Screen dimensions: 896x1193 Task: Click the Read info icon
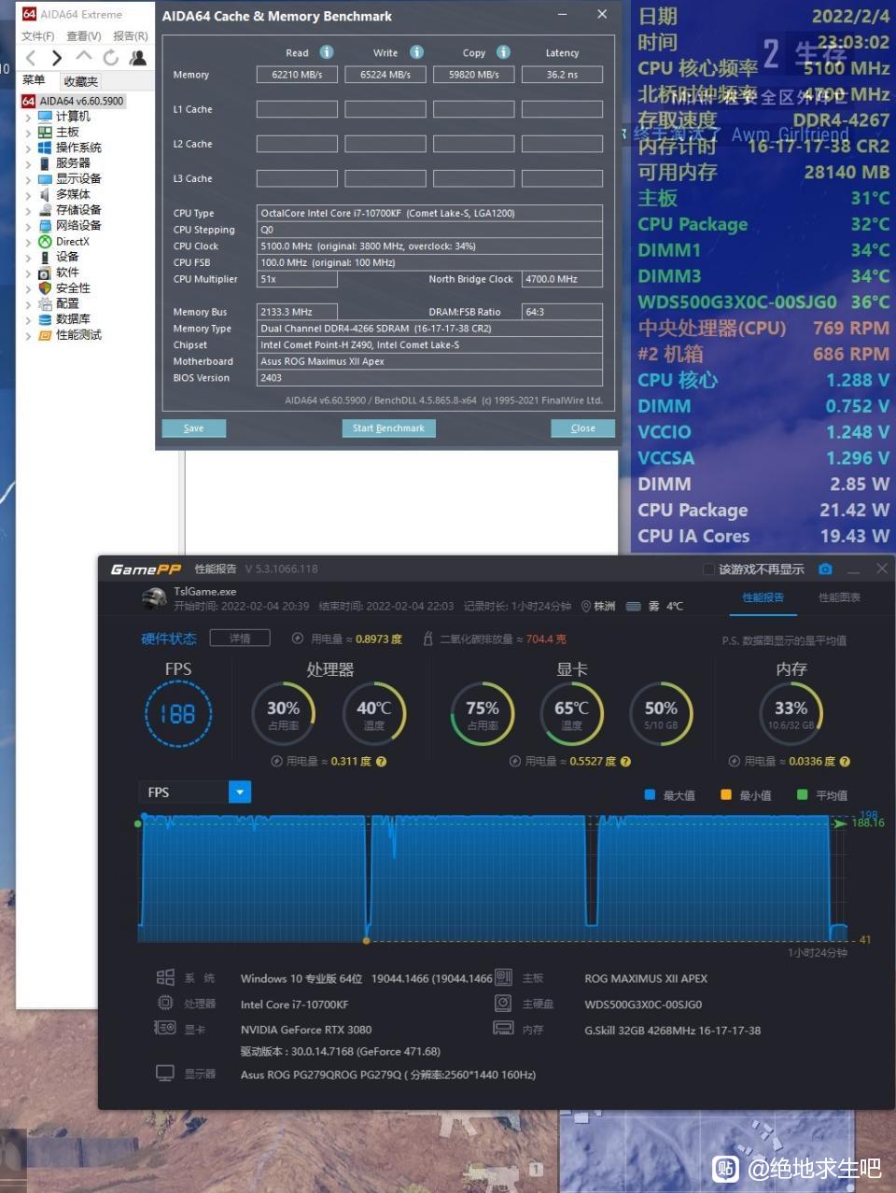pos(327,52)
